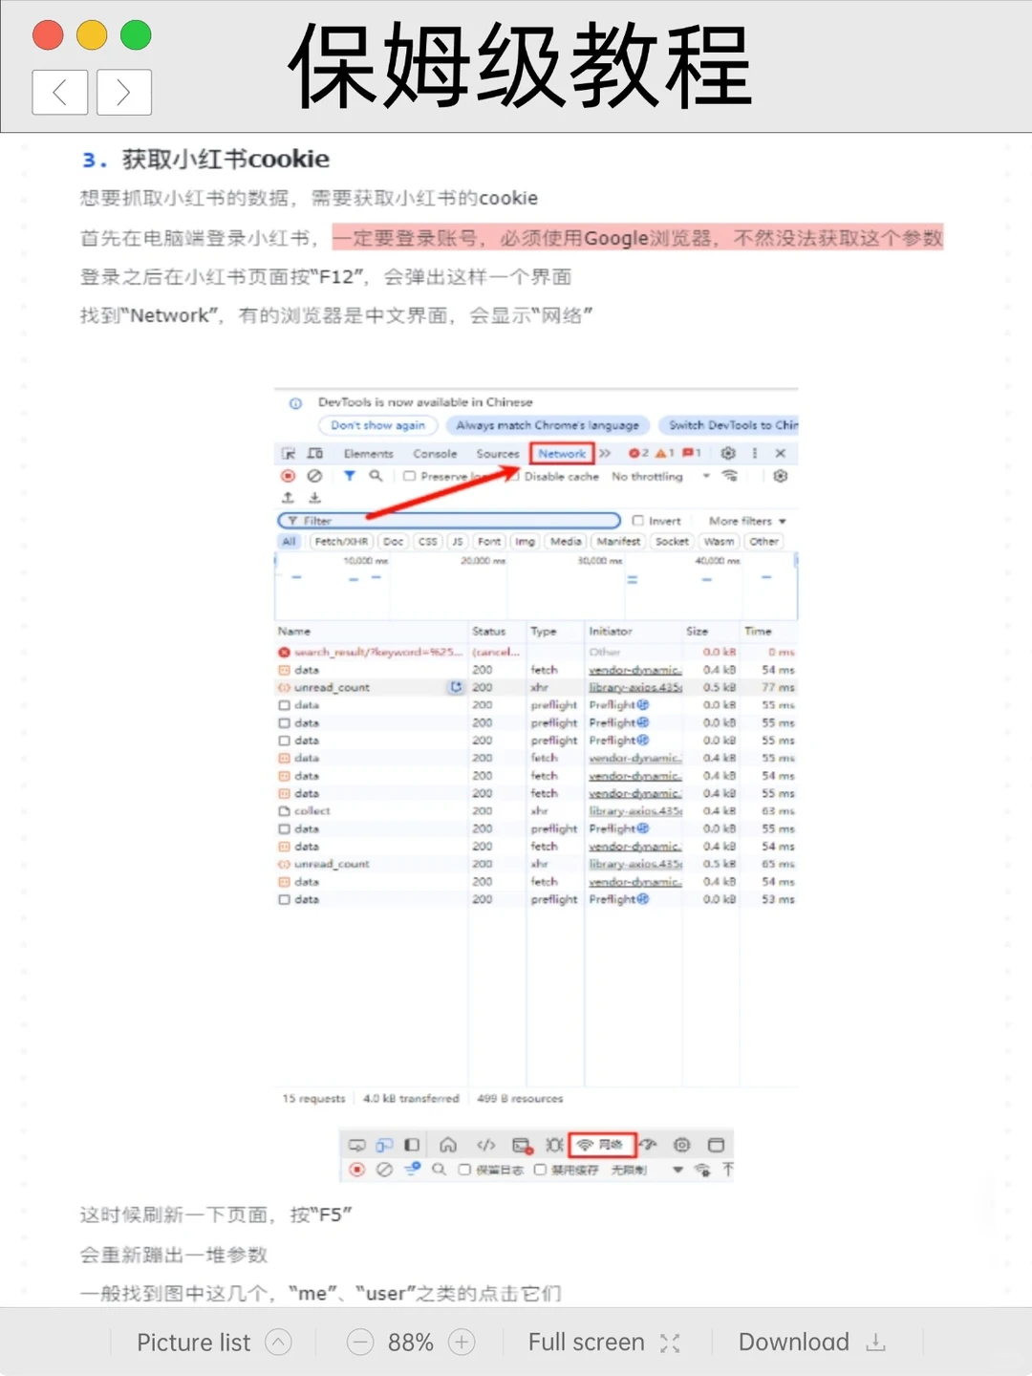Image resolution: width=1032 pixels, height=1376 pixels.
Task: Select the Manifest filter chip
Action: [x=618, y=542]
